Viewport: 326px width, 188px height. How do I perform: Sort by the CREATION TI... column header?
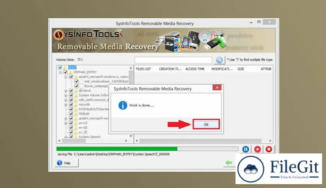[170, 69]
